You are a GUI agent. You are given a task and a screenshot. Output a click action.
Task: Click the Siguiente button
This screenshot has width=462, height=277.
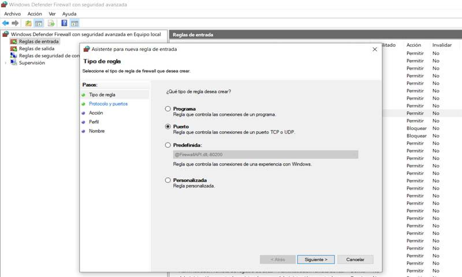[316, 260]
